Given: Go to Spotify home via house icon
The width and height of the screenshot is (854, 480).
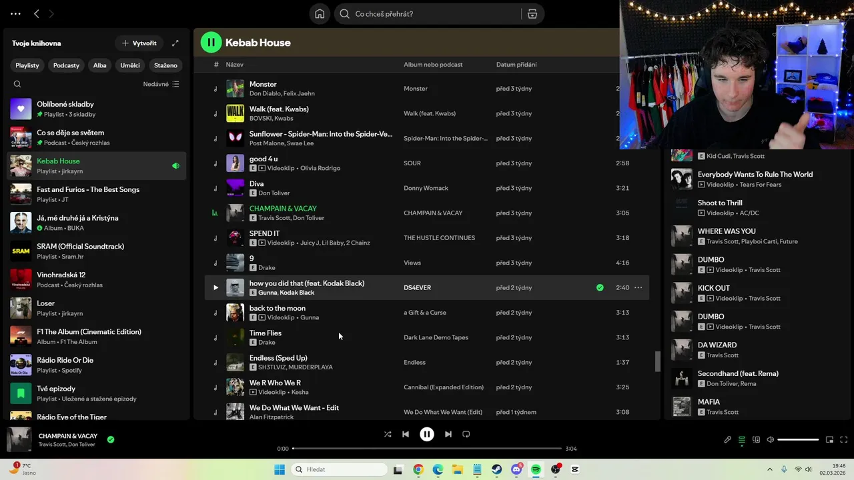Looking at the screenshot, I should click(x=320, y=14).
